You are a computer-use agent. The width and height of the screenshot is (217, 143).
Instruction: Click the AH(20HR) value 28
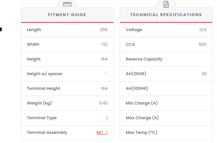204,74
